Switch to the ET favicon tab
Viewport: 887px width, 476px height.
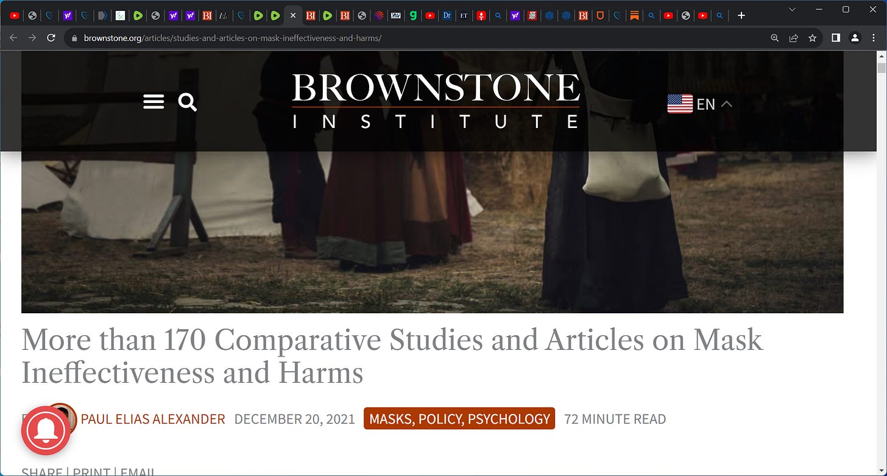[x=464, y=15]
